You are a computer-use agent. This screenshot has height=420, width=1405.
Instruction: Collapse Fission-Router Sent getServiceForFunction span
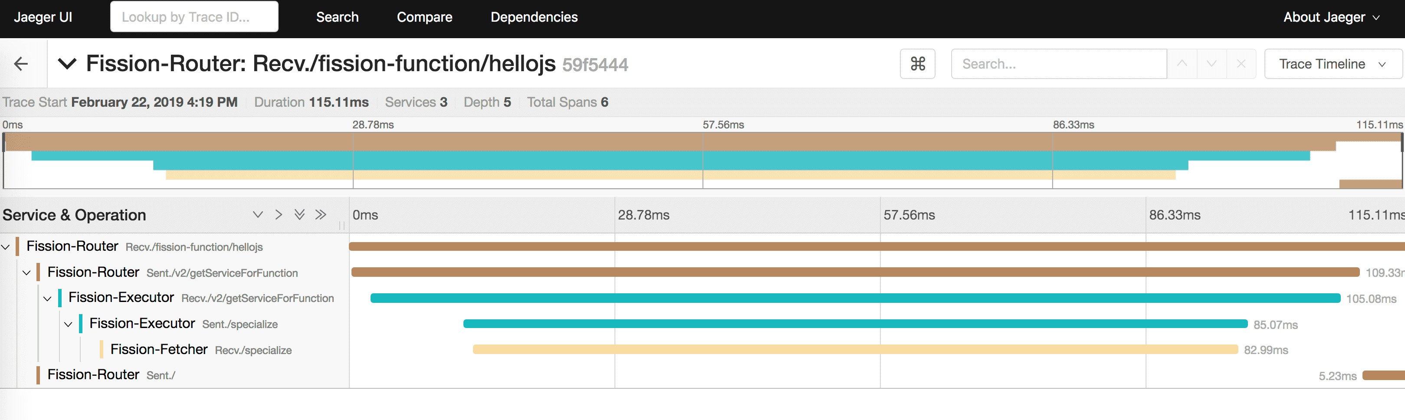[26, 272]
